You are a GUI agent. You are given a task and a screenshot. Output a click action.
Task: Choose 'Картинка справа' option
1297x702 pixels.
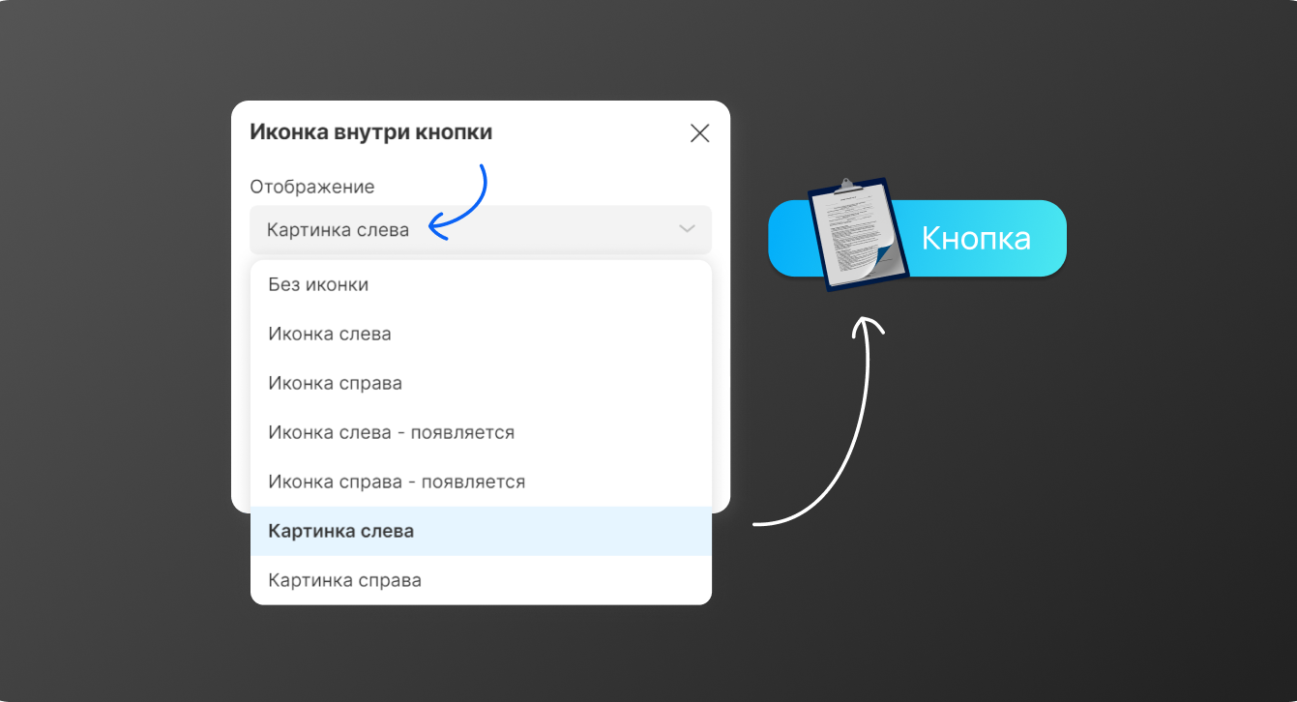481,580
